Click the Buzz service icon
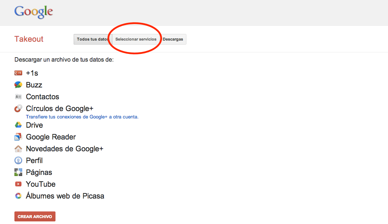 (x=18, y=85)
